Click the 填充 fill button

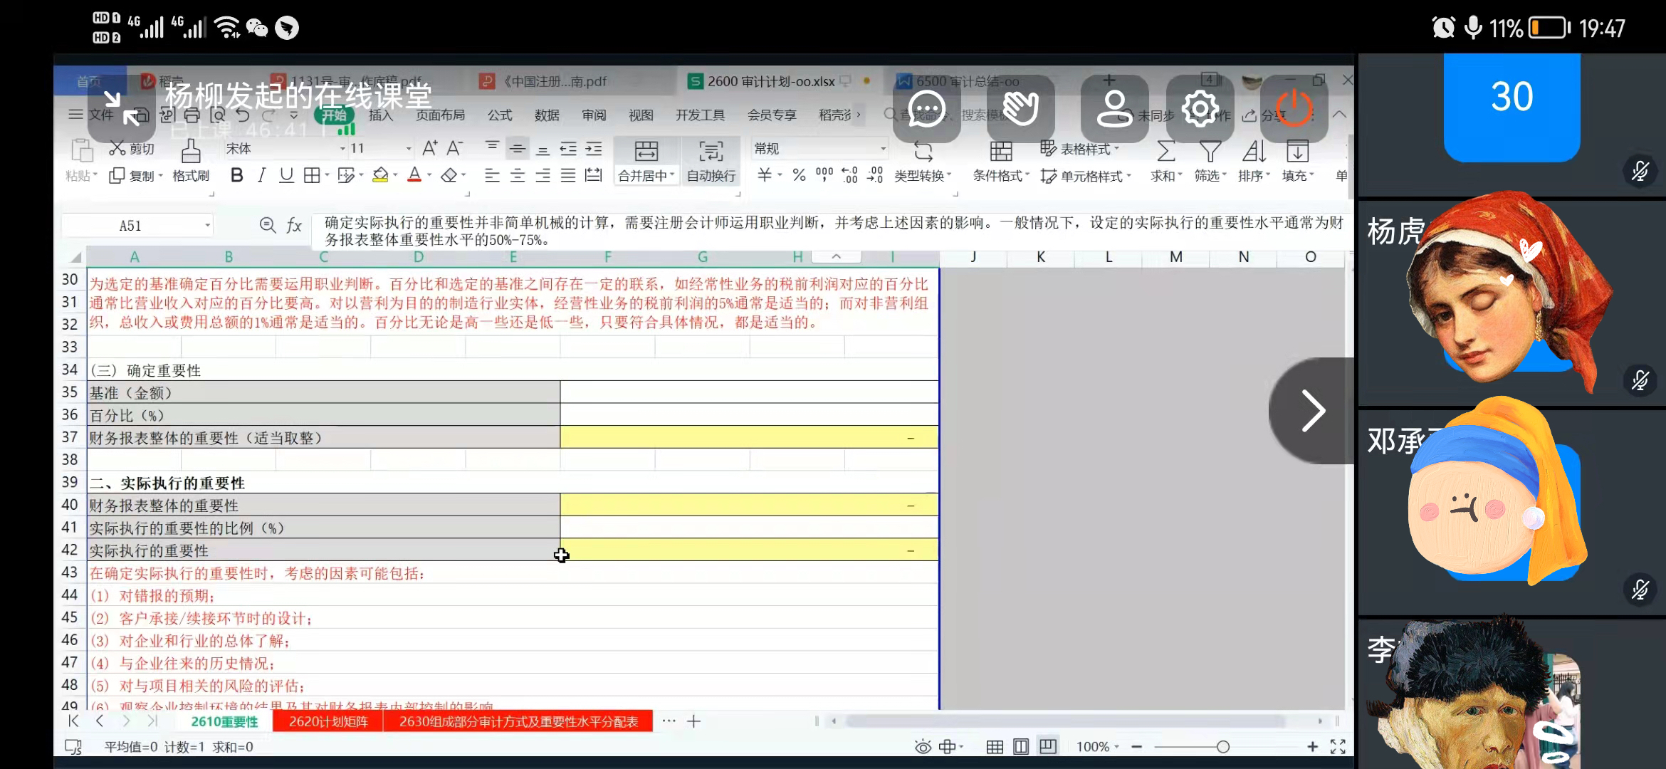[x=1298, y=162]
